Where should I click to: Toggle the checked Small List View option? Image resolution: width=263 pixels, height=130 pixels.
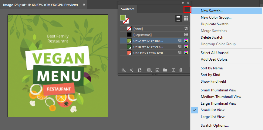pos(212,110)
